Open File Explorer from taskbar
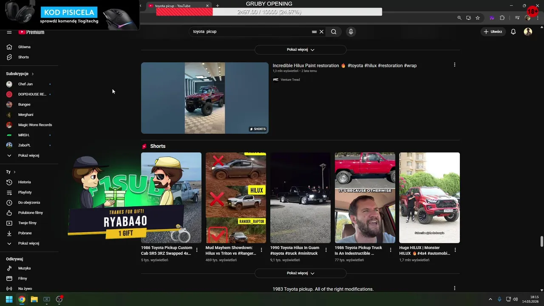The image size is (544, 306). point(34,299)
